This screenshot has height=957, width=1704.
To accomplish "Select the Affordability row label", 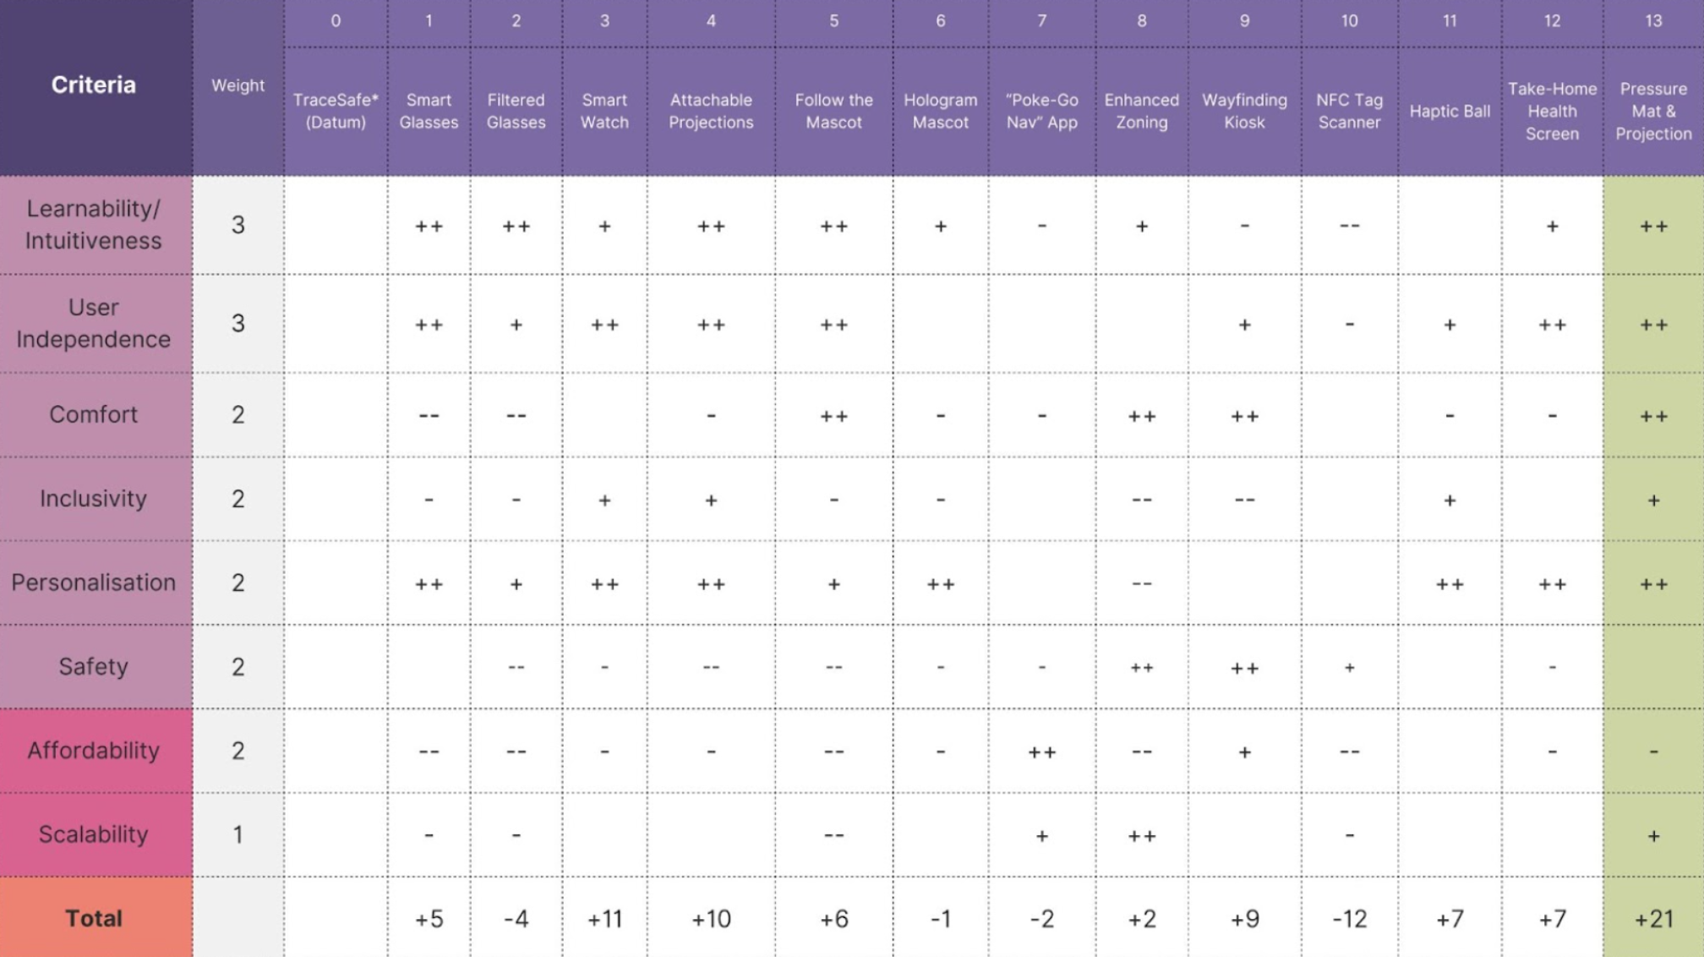I will [x=96, y=751].
